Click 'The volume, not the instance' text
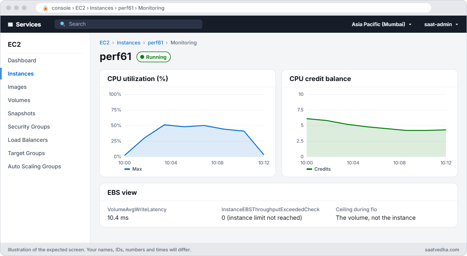 [x=376, y=218]
